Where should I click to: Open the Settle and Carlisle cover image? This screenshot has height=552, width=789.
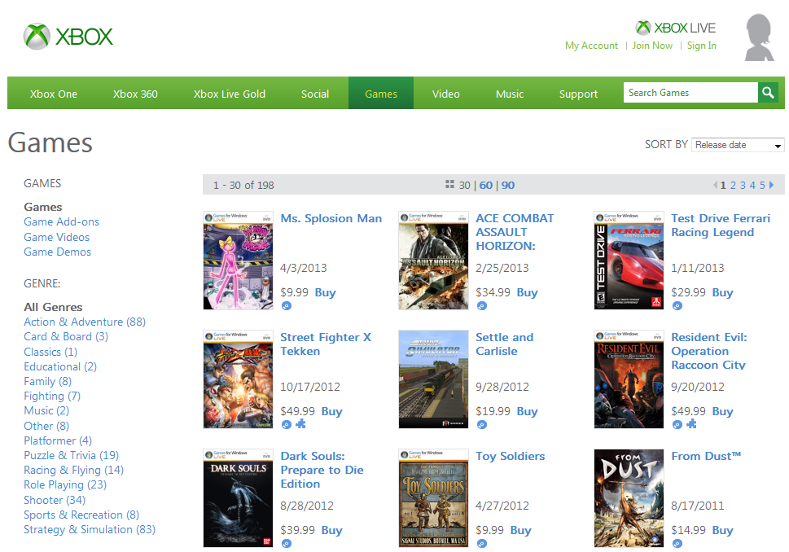(433, 379)
